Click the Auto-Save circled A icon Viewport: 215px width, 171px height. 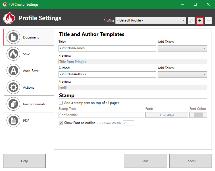13,70
